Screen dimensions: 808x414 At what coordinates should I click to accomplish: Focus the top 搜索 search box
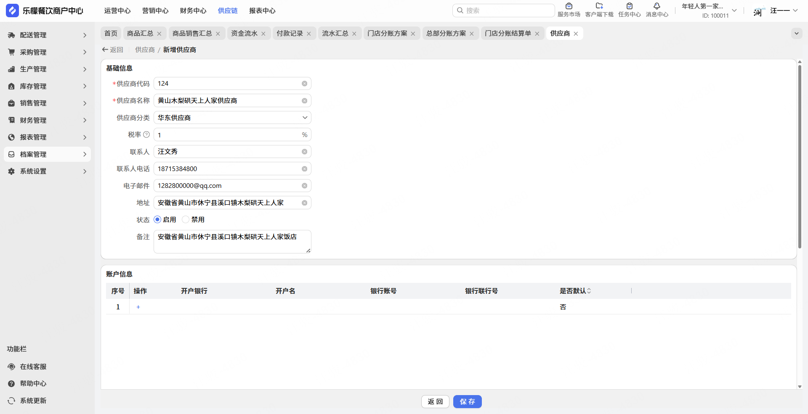504,11
